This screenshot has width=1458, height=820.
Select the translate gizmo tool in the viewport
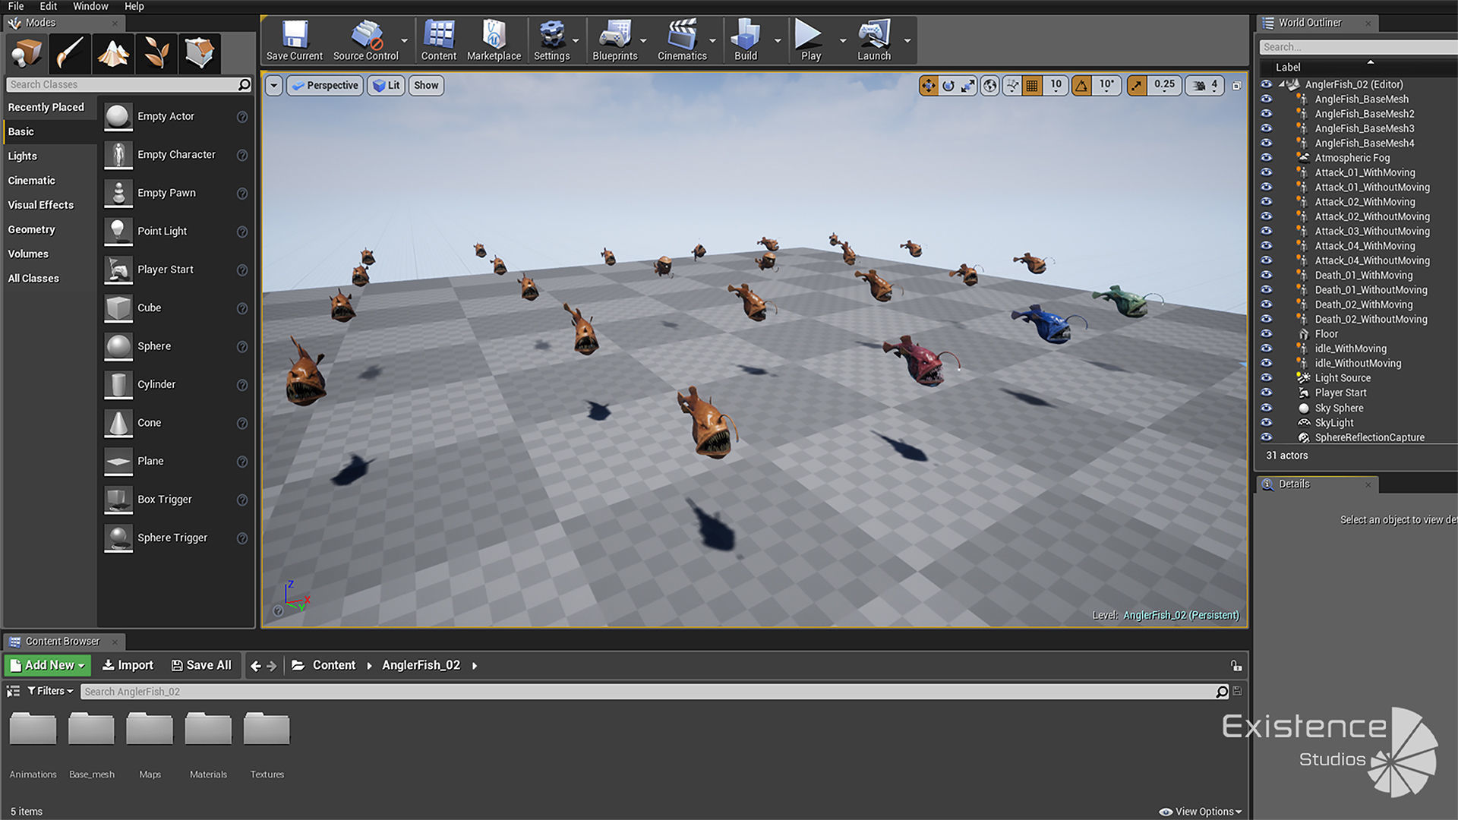click(928, 86)
